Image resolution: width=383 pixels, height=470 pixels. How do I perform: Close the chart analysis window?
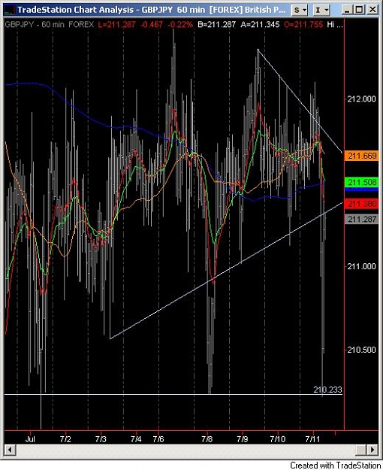(372, 11)
